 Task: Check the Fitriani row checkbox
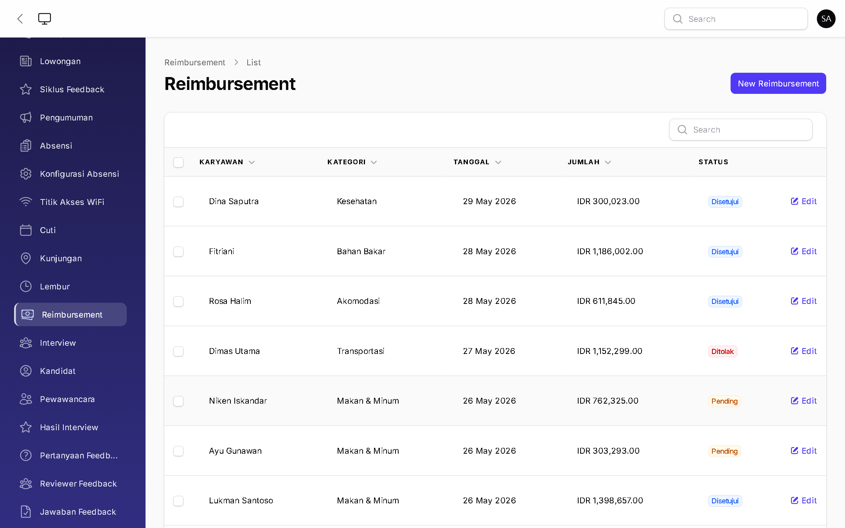(x=178, y=251)
